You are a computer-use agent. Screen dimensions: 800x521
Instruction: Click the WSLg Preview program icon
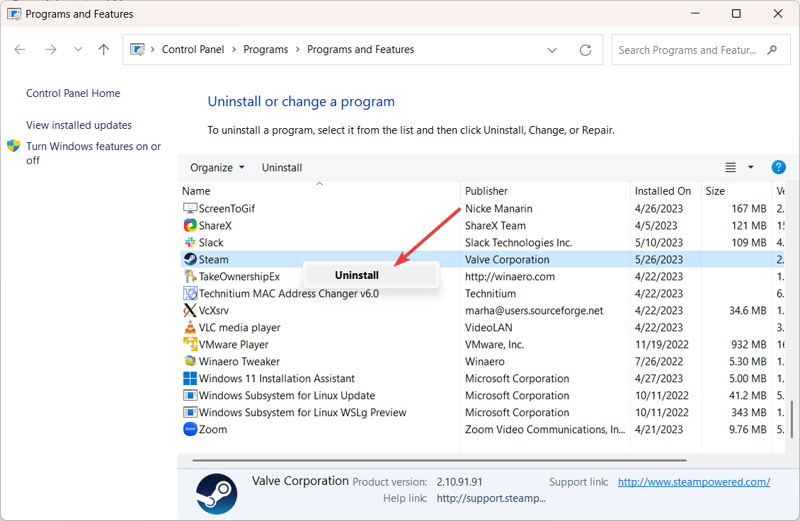tap(190, 412)
